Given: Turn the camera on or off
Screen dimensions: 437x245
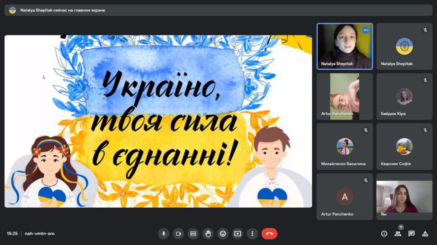Looking at the screenshot, I should coord(178,234).
